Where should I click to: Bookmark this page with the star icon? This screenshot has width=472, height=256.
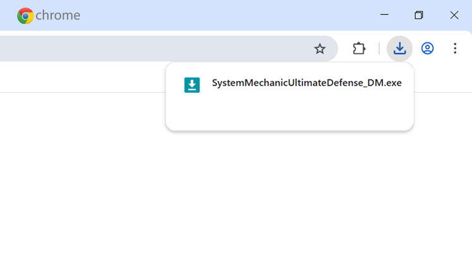pos(320,49)
